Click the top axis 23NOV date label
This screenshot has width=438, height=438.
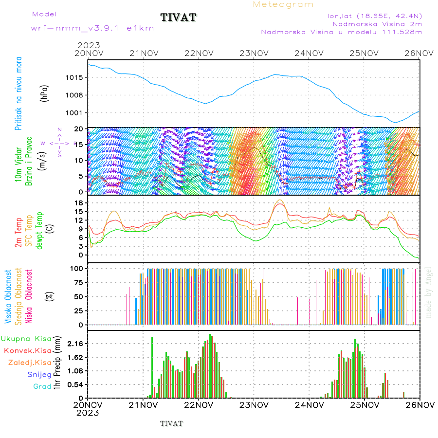click(254, 54)
